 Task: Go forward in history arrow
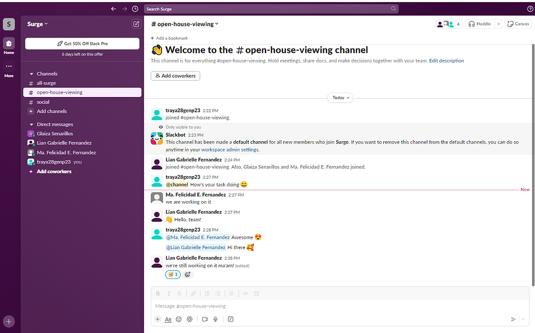(124, 9)
